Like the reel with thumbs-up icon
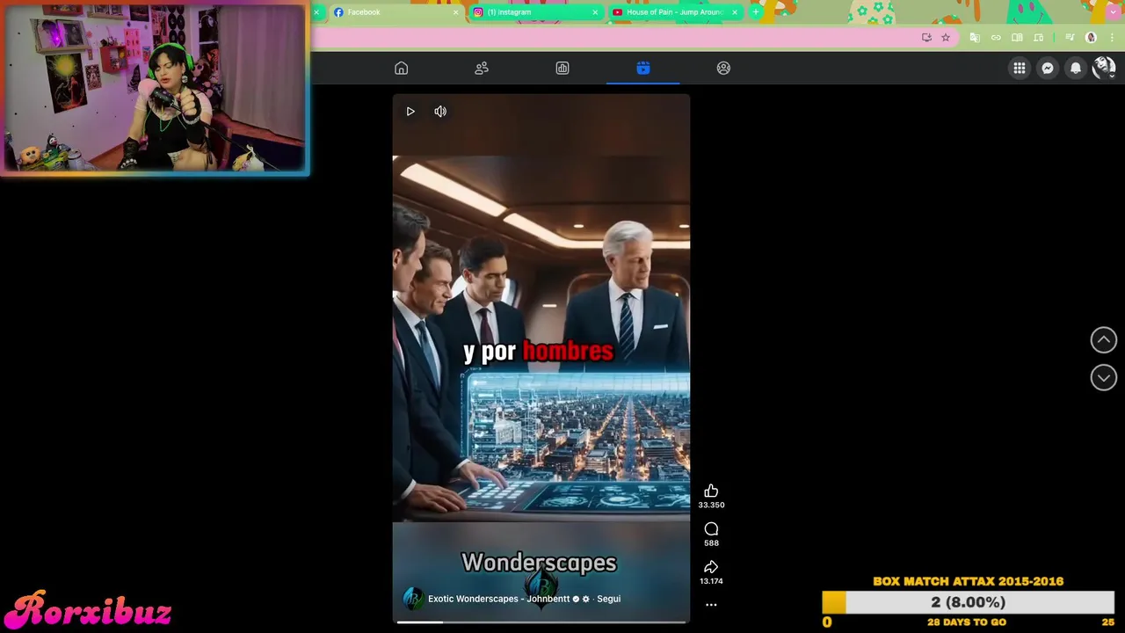Screen dimensions: 1125x633 (711, 491)
